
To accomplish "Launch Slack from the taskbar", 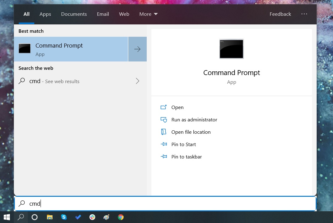I will coord(92,217).
